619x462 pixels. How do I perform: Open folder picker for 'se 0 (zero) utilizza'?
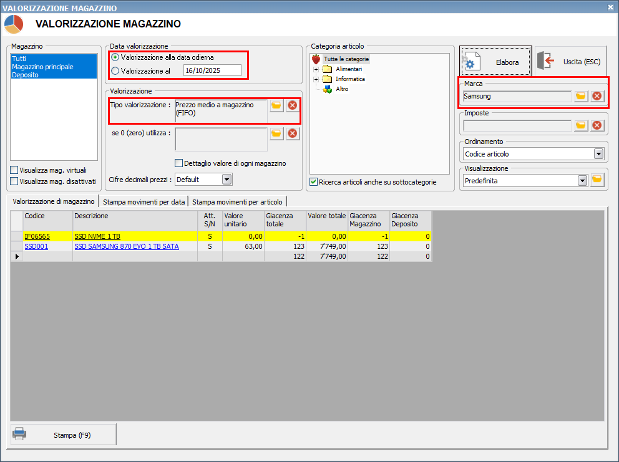coord(276,133)
